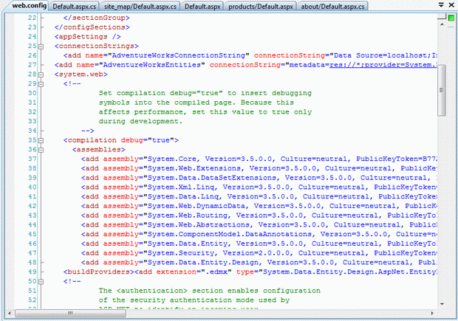This screenshot has height=321, width=458.
Task: Collapse the comment block at line 50
Action: (x=41, y=282)
